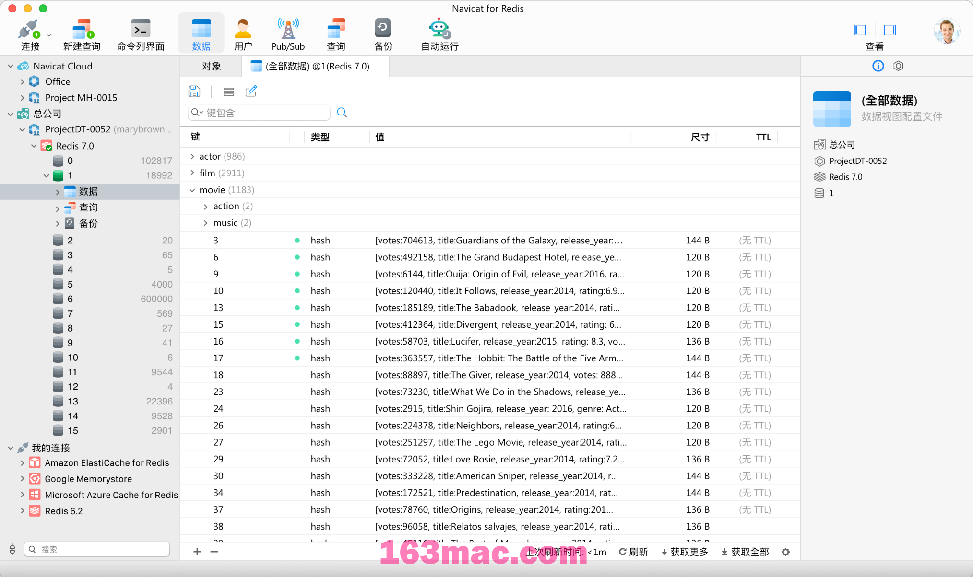Screen dimensions: 973x577
Task: Select 备份 node under database 1
Action: [x=88, y=223]
